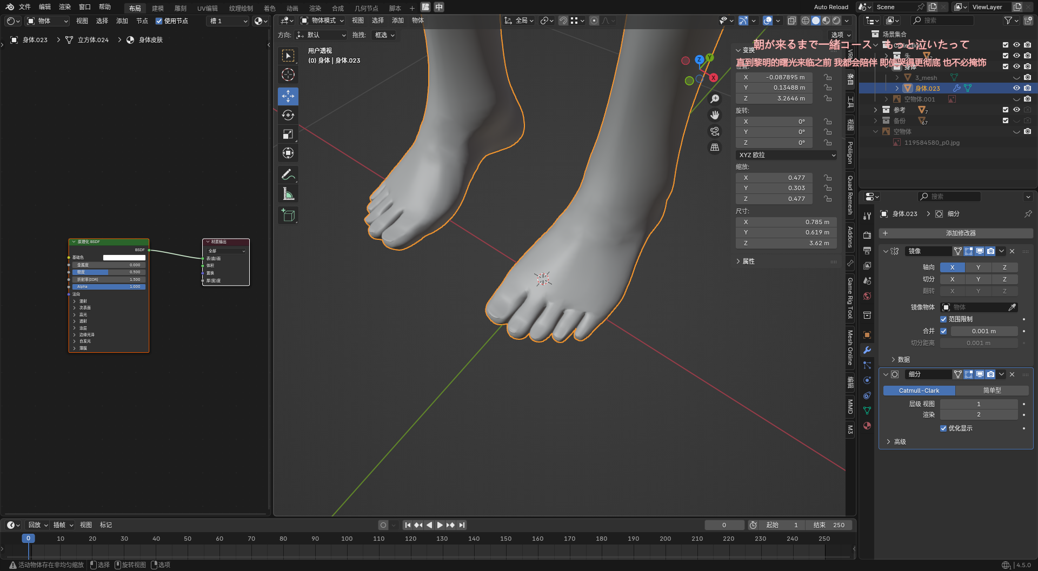Open the XYZ 欧拉 rotation mode dropdown

point(786,155)
